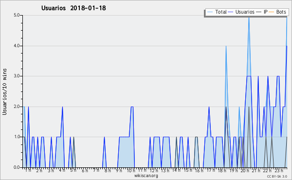
Task: Click the 10 h x-axis marker
Action: [x=131, y=170]
